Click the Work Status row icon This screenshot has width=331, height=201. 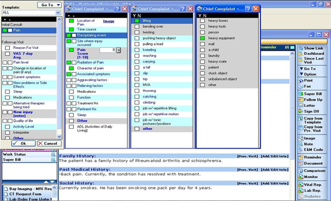coord(53,154)
